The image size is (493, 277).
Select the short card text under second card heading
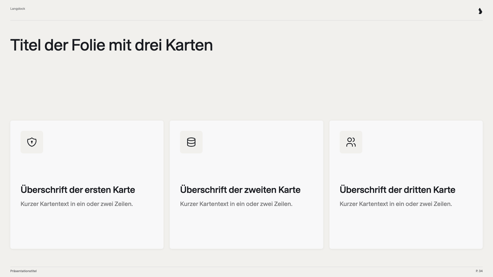[x=236, y=204]
